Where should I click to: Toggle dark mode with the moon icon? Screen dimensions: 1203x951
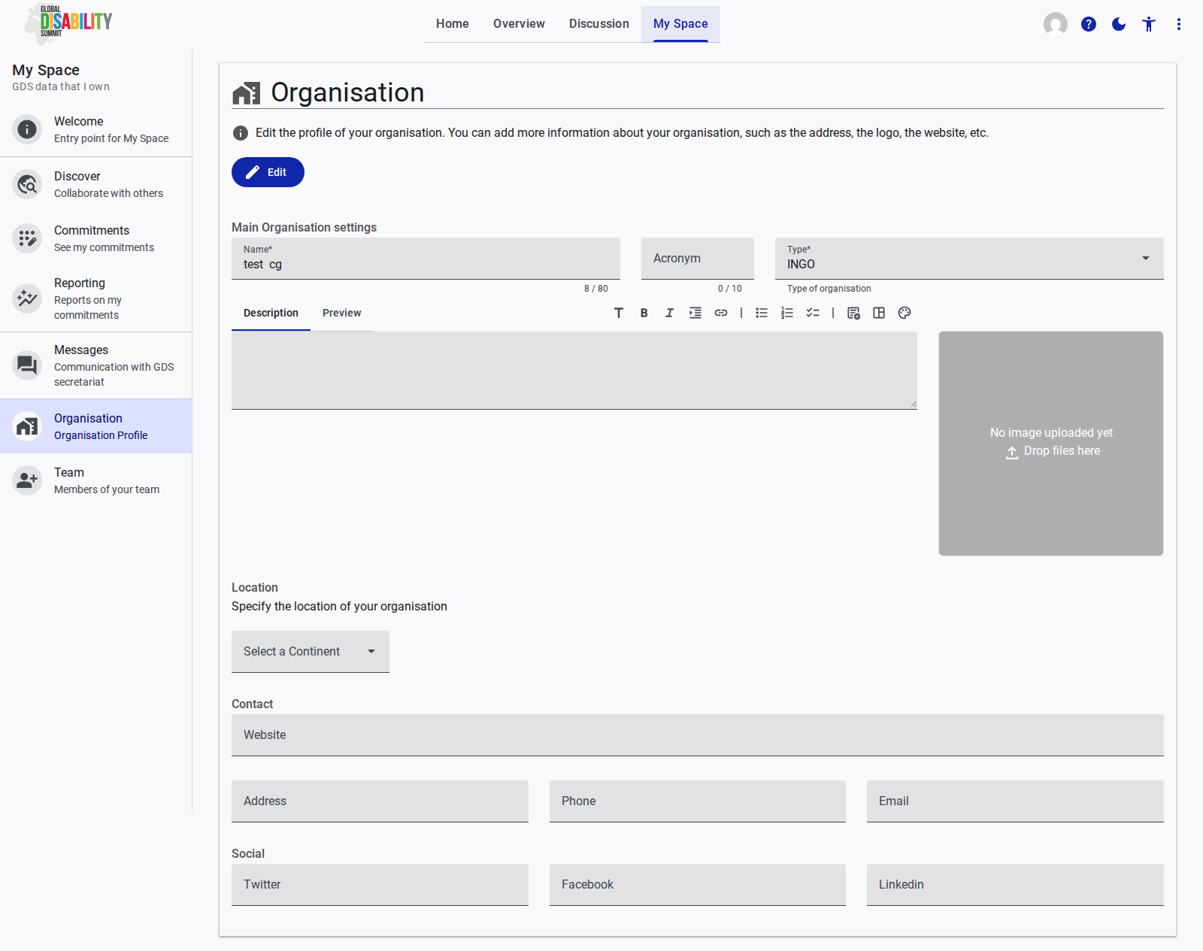(1118, 24)
